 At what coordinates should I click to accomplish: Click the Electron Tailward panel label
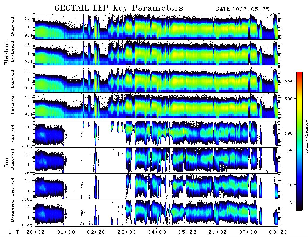[x=12, y=79]
